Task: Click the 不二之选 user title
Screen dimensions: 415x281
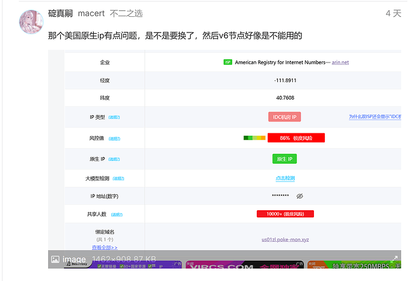Action: pyautogui.click(x=126, y=13)
